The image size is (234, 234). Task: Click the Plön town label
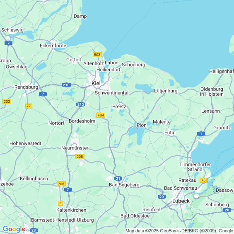tap(142, 125)
